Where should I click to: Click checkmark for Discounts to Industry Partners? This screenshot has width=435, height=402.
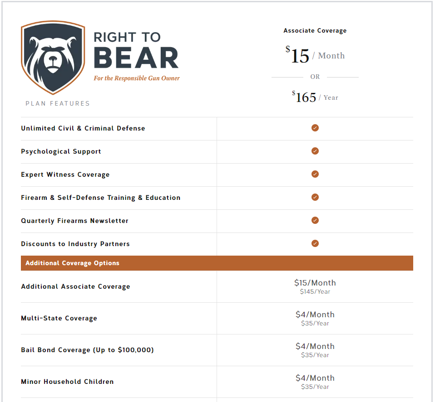(315, 243)
